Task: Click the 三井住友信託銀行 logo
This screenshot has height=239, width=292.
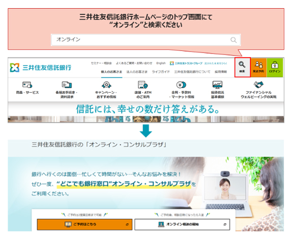Action: pyautogui.click(x=41, y=67)
